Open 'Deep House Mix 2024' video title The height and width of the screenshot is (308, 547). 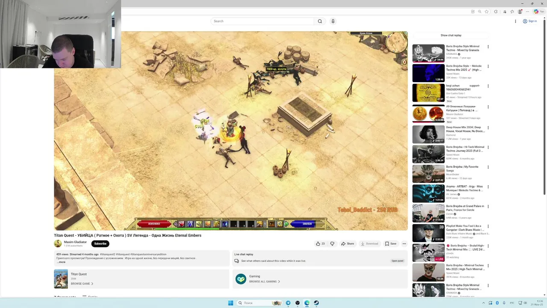click(465, 129)
